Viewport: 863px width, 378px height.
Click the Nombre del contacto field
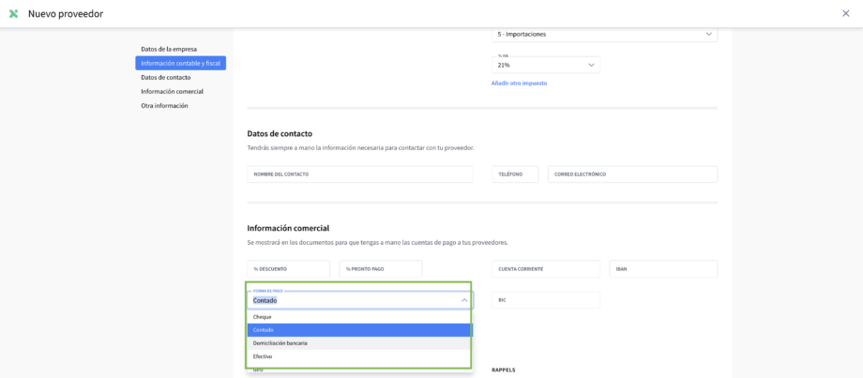(359, 174)
